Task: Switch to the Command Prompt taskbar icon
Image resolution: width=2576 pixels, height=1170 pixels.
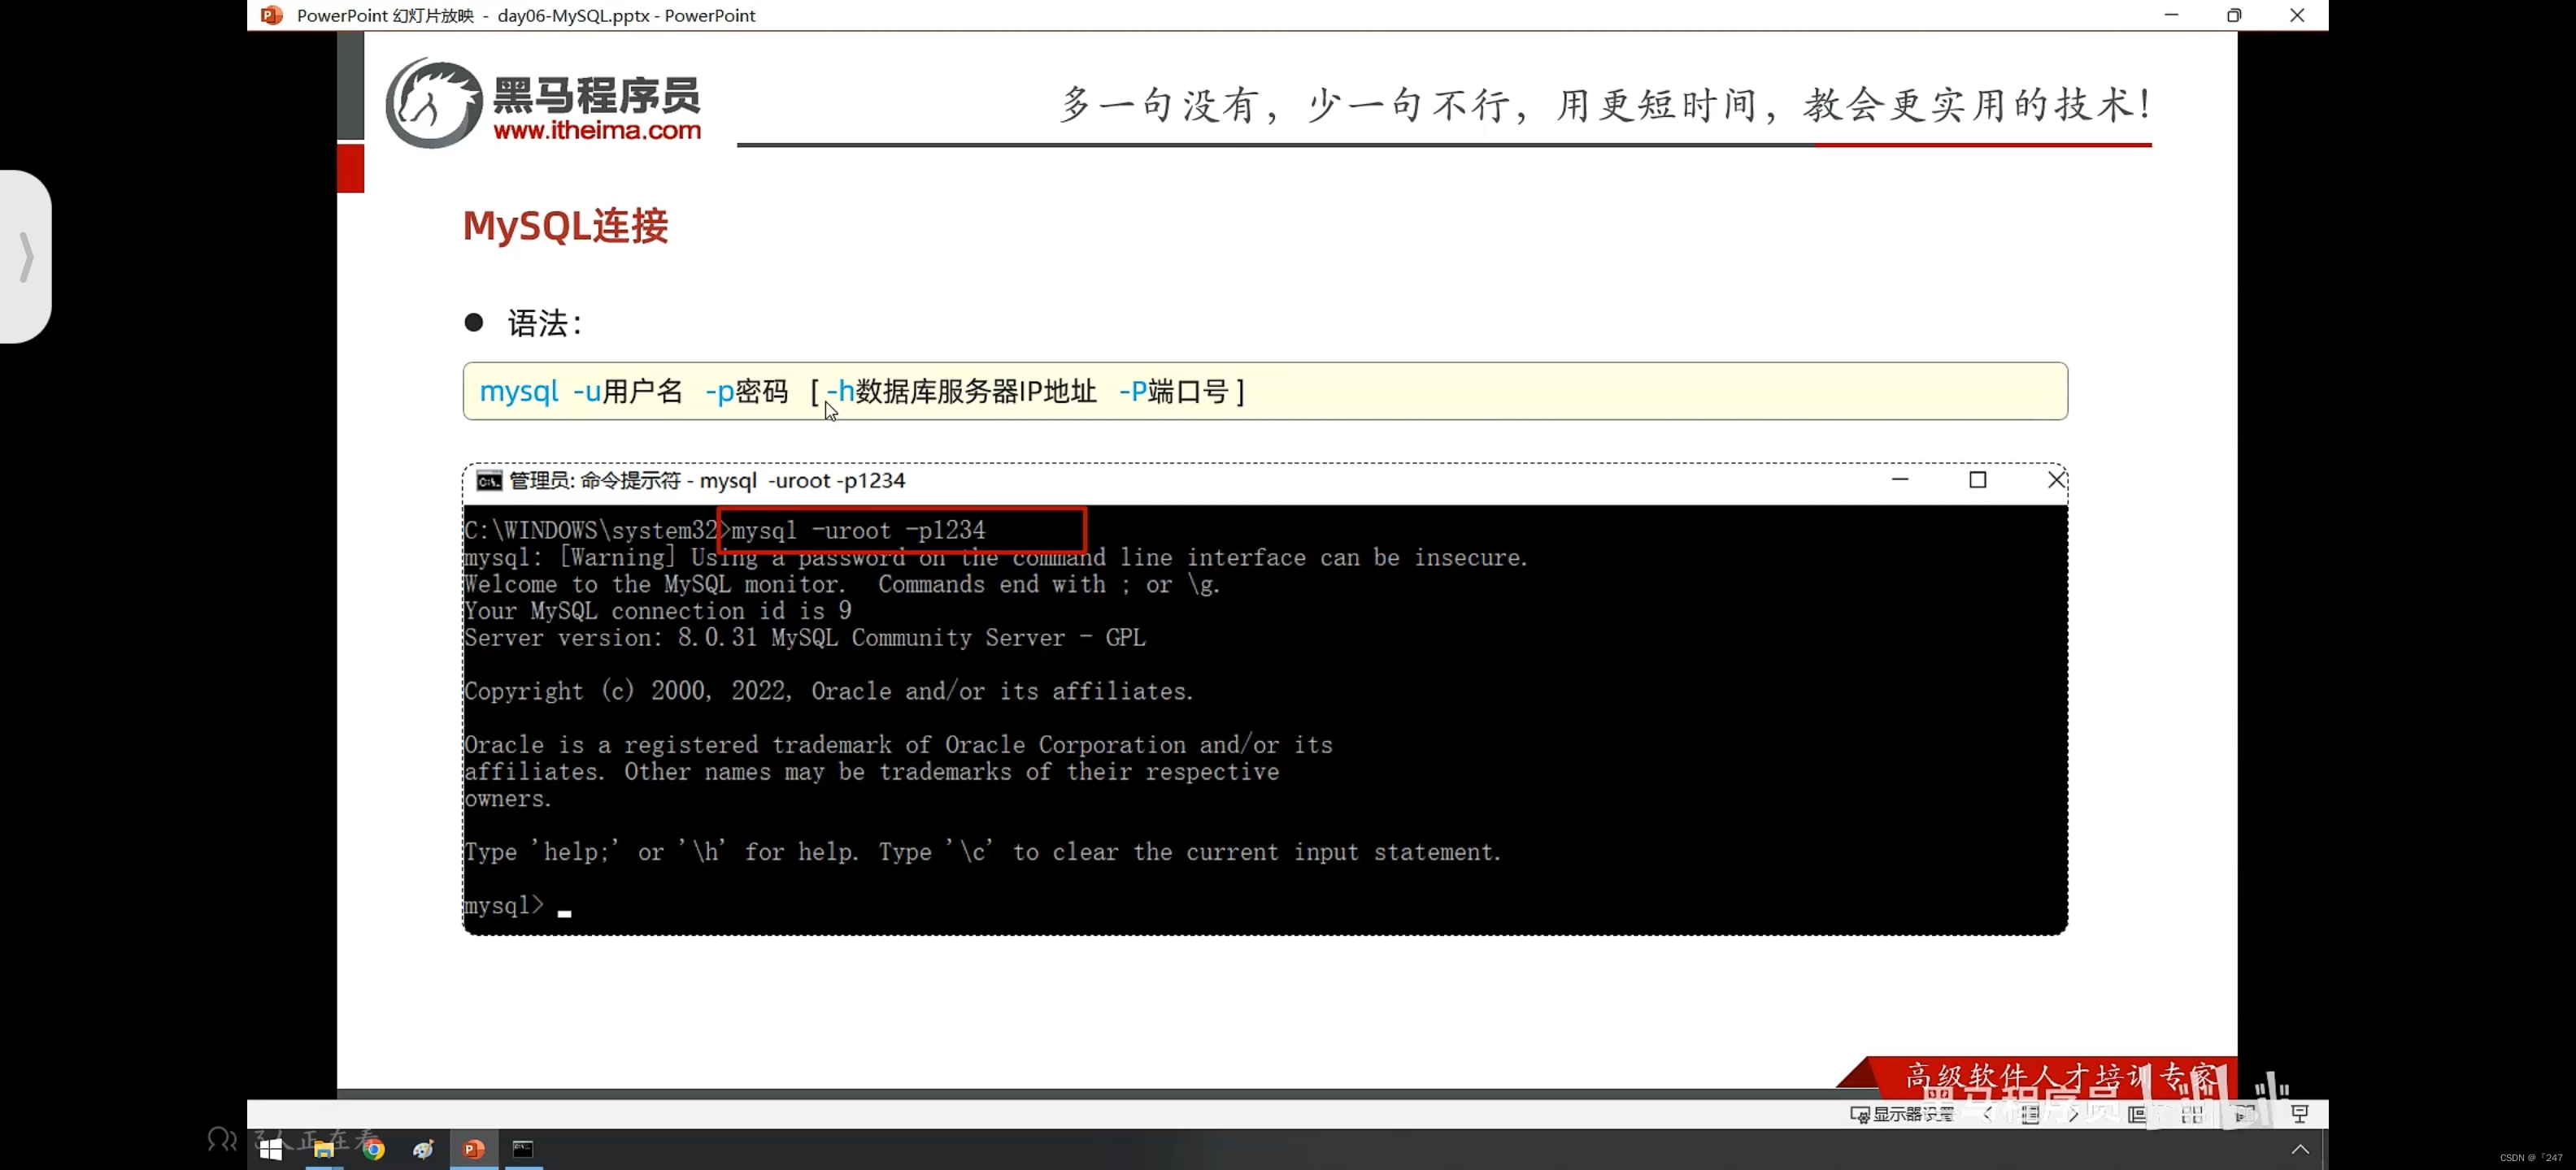Action: (523, 1149)
